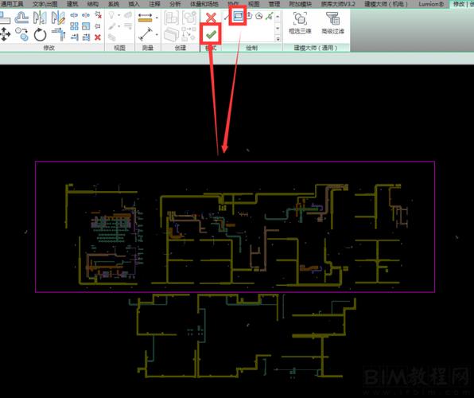The height and width of the screenshot is (398, 474).
Task: Click the red Delete tool
Action: click(98, 37)
